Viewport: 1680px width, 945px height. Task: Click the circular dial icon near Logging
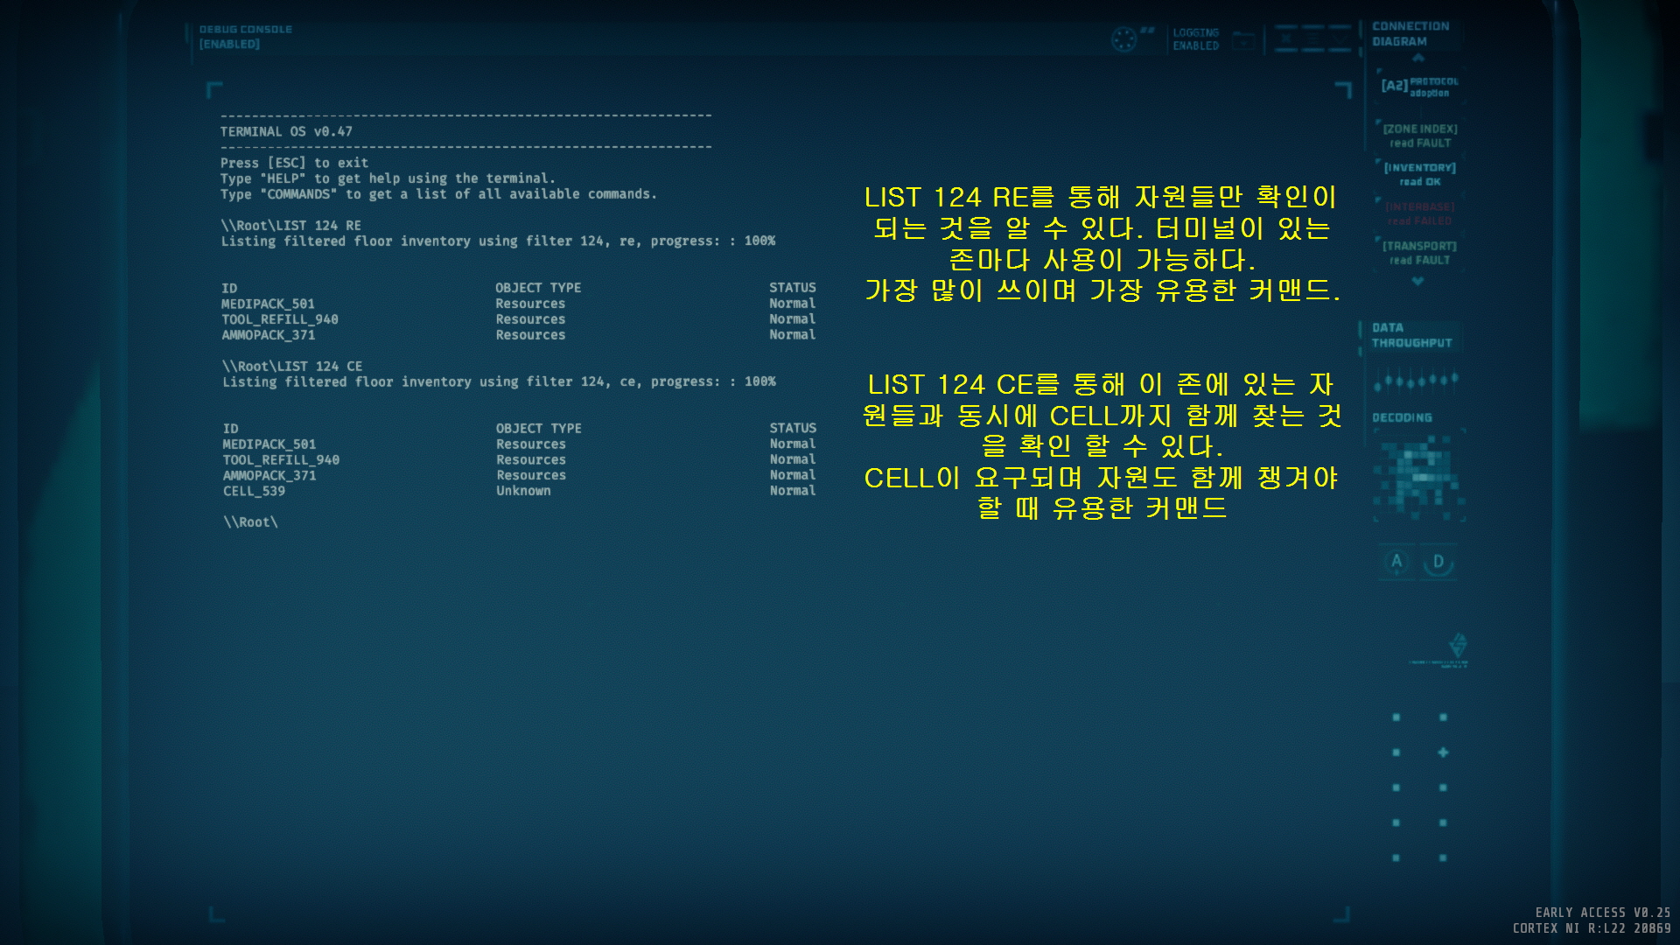(1123, 39)
